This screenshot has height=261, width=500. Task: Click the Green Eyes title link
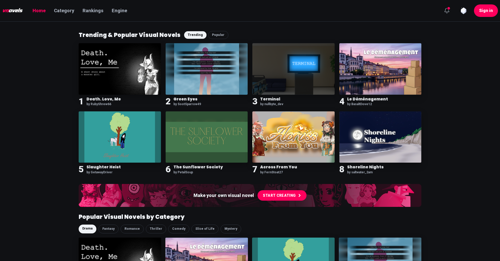click(185, 99)
